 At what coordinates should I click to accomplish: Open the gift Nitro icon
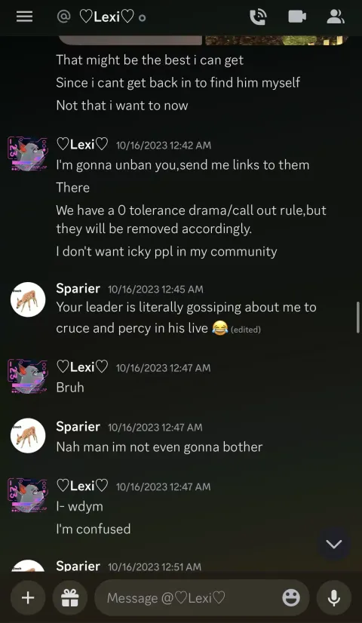70,597
